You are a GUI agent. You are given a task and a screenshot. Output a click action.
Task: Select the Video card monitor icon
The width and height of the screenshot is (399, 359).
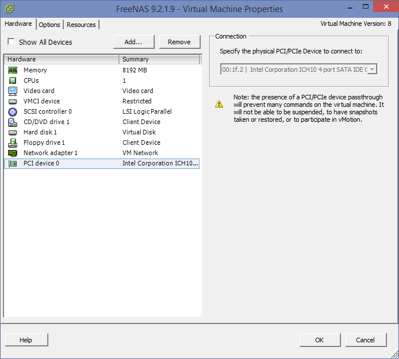pyautogui.click(x=13, y=91)
